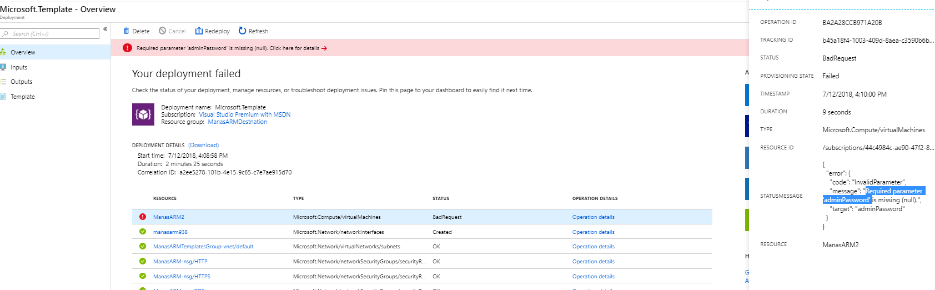
Task: Click the failed status icon beside ManasARM2
Action: point(143,217)
